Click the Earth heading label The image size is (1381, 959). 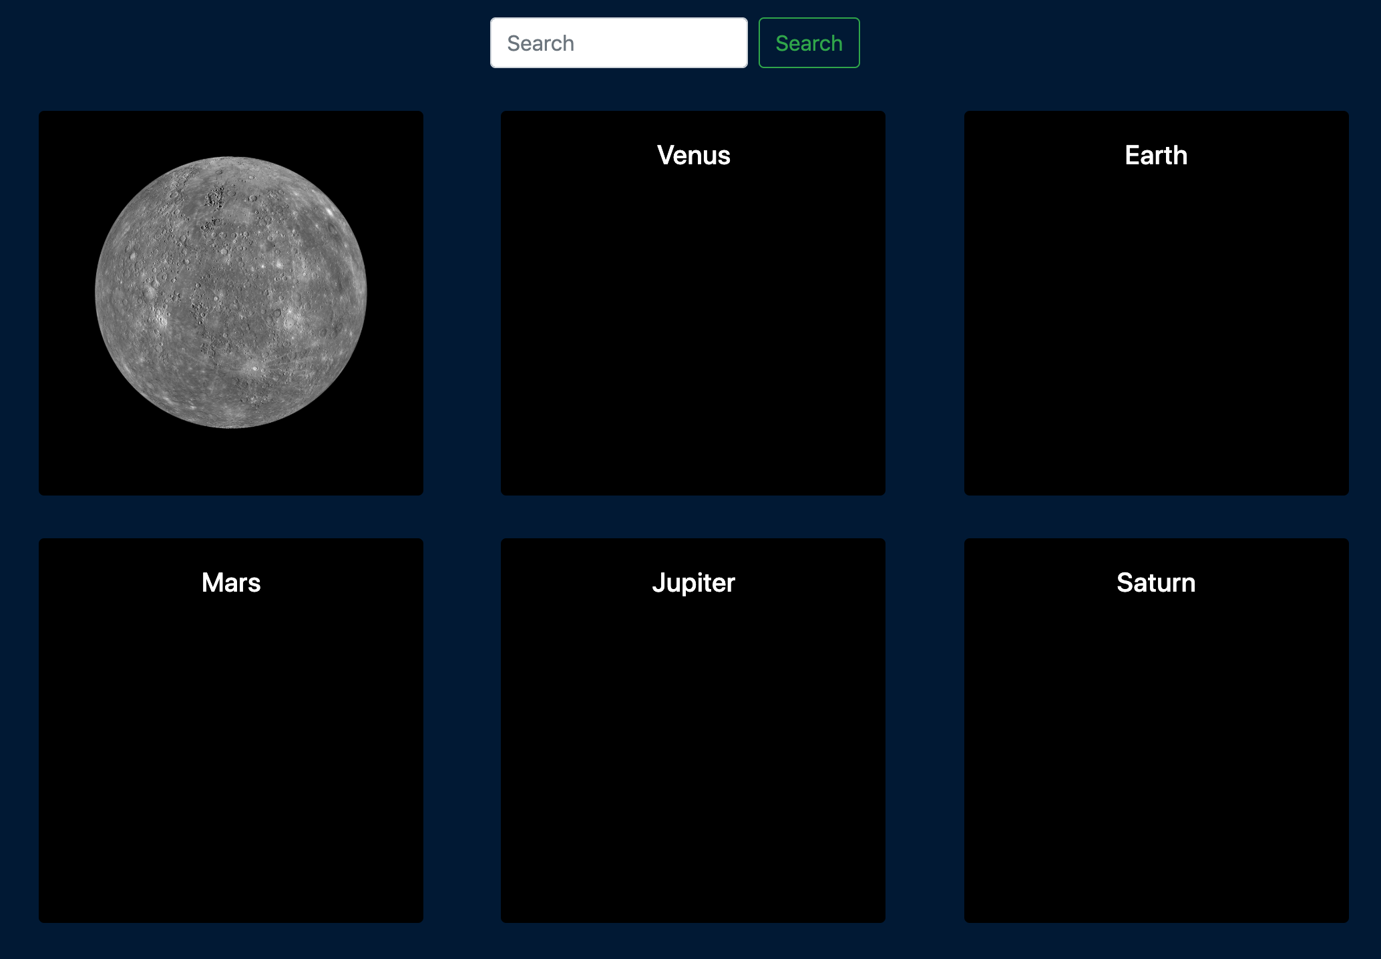1156,155
